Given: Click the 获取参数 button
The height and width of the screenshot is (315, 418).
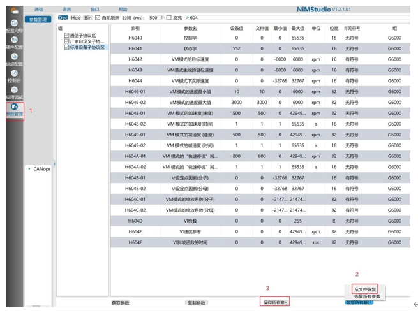Looking at the screenshot, I should [x=120, y=303].
